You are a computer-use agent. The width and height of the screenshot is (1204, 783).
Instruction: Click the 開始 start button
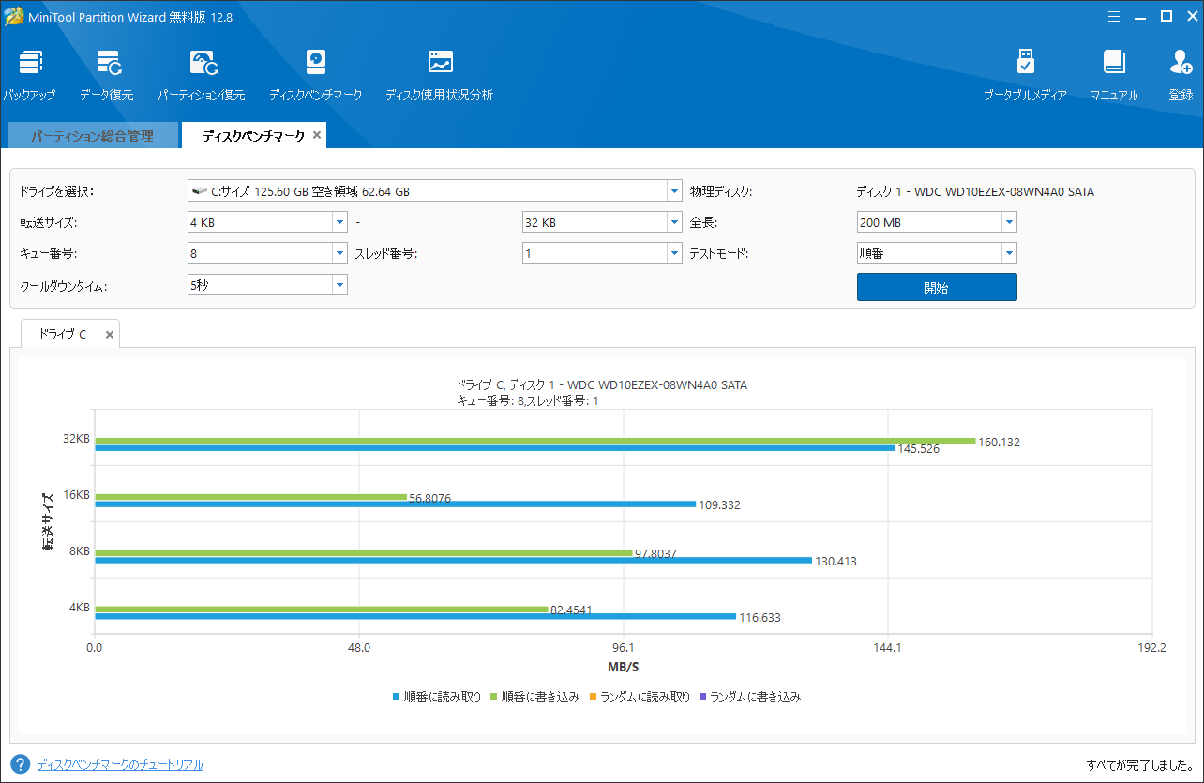click(x=937, y=287)
